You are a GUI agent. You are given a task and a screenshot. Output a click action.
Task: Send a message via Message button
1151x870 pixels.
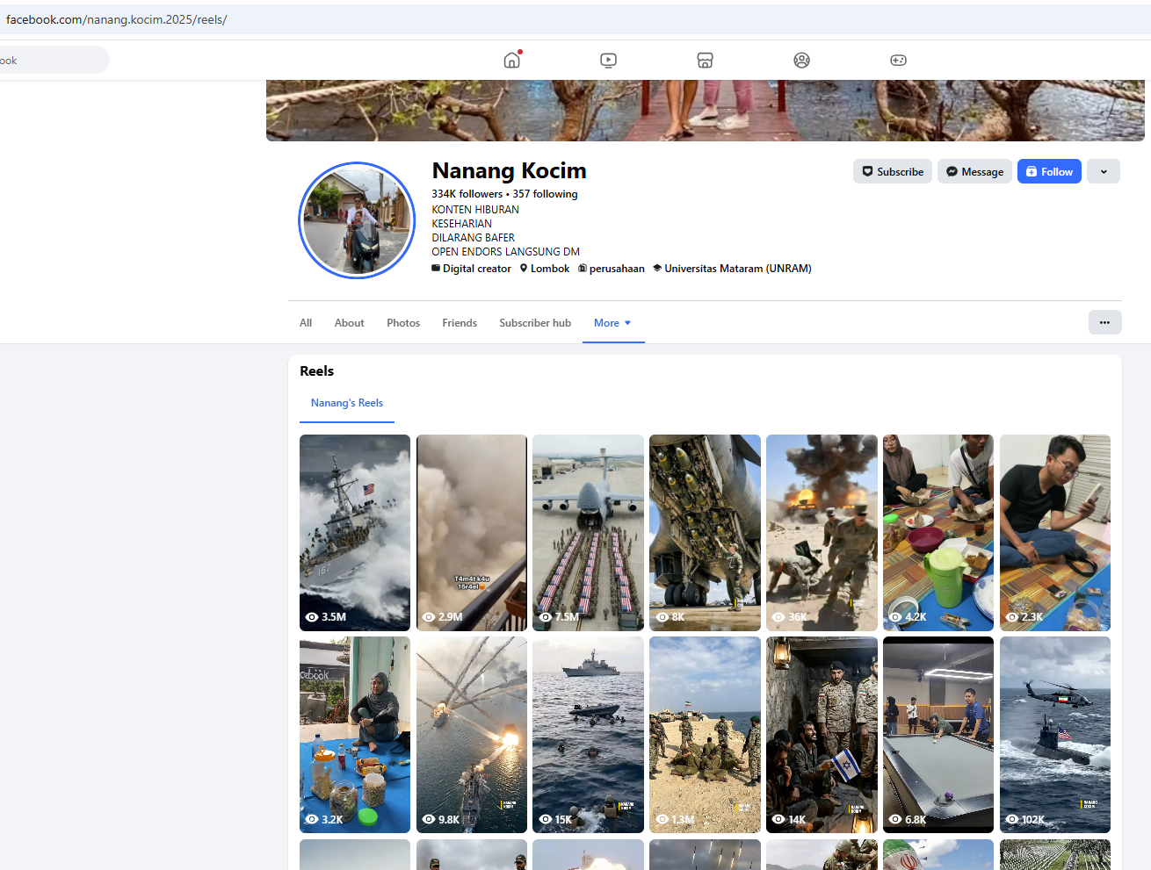click(974, 172)
